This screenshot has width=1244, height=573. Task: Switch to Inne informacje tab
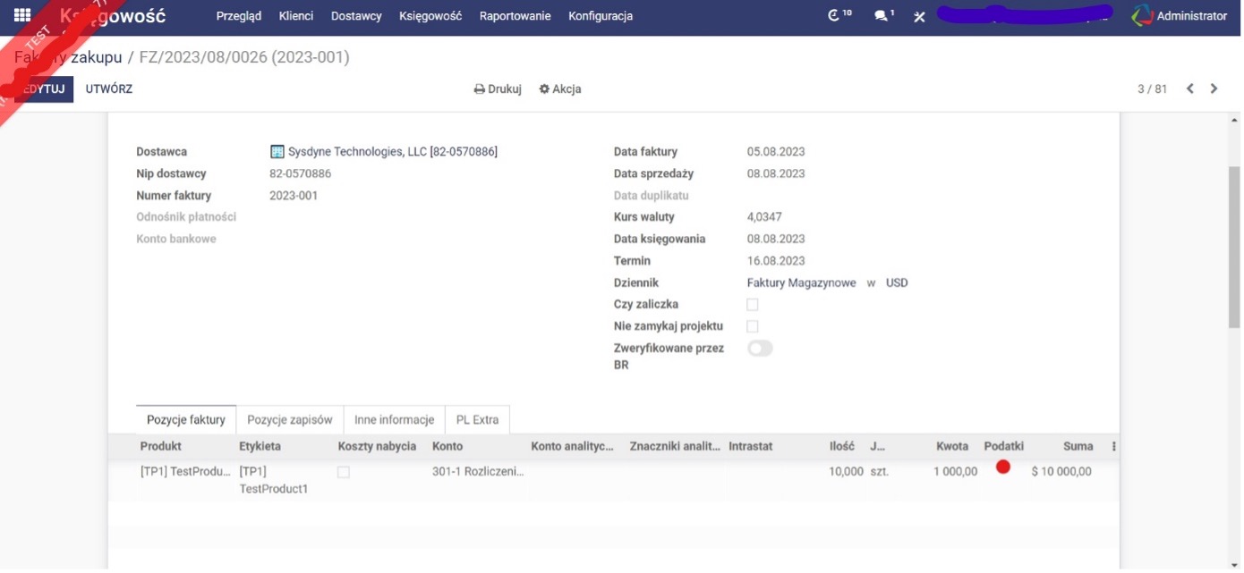395,419
